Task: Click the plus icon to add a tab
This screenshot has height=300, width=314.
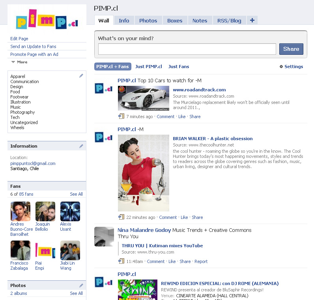Action: (252, 20)
